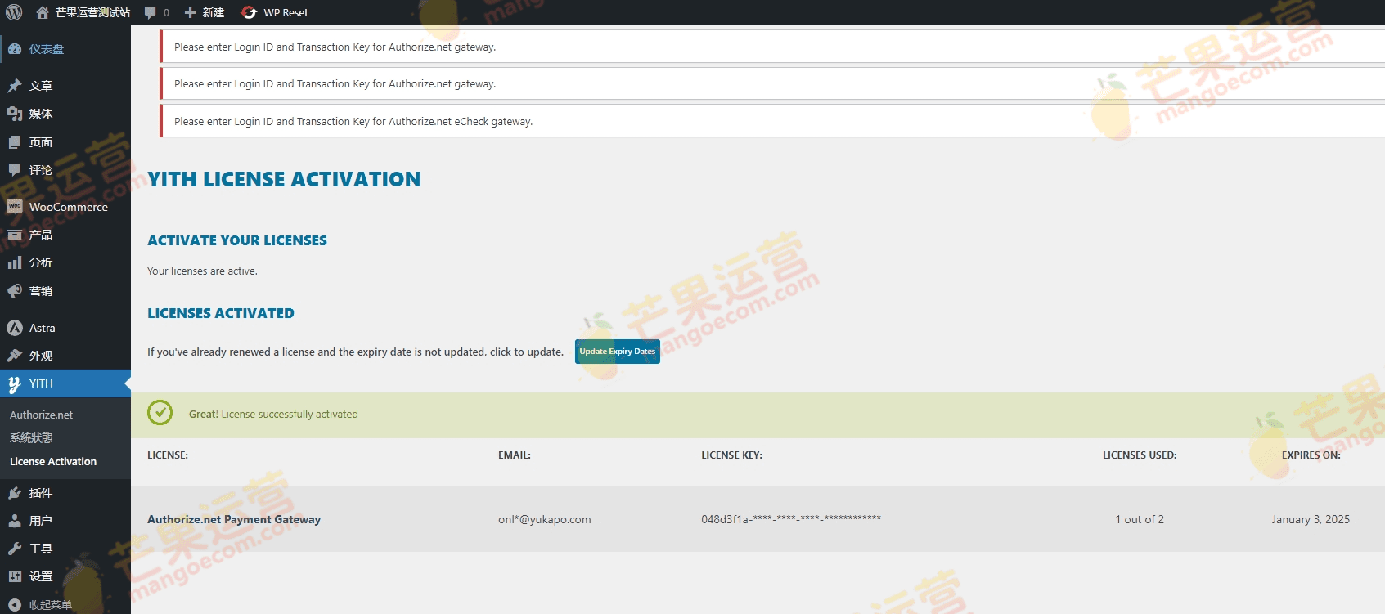Click the 媒体 media icon
This screenshot has height=614, width=1385.
15,114
